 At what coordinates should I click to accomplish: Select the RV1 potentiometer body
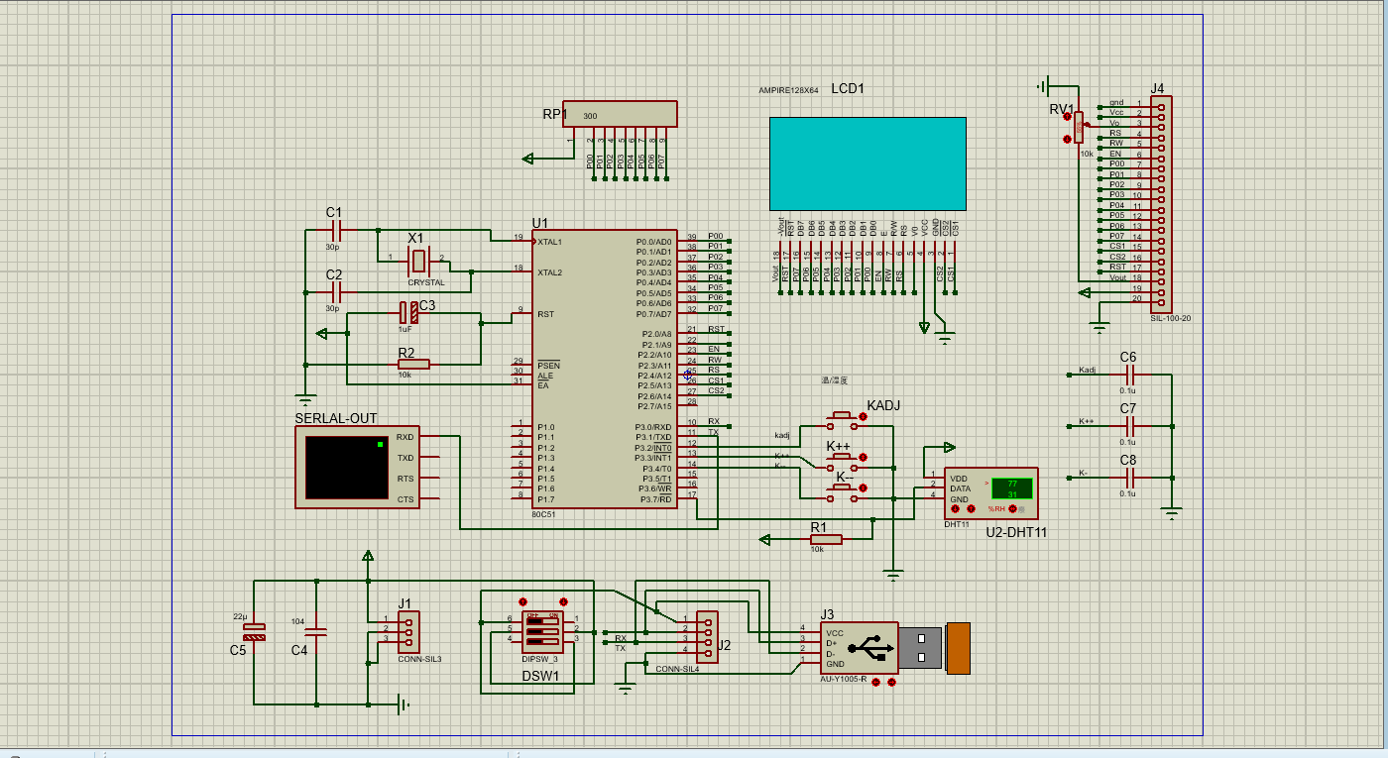[x=1078, y=126]
